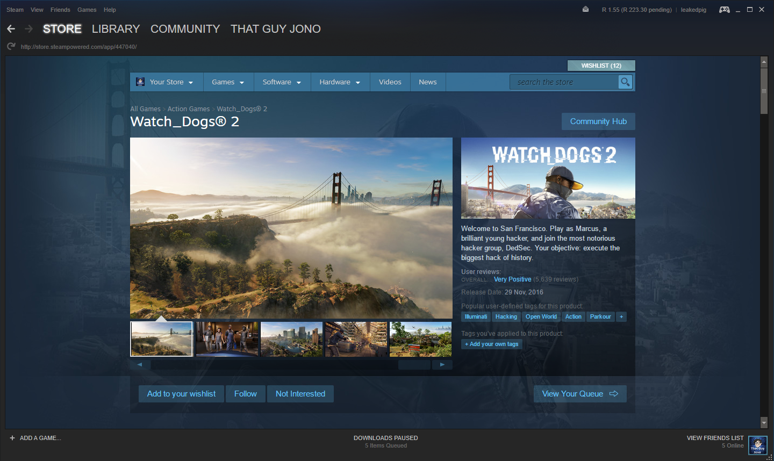The height and width of the screenshot is (461, 774).
Task: Switch to the LIBRARY tab
Action: [116, 29]
